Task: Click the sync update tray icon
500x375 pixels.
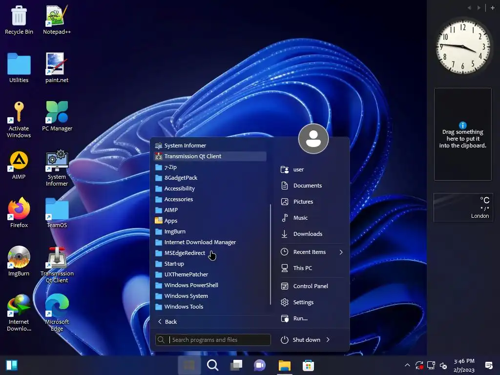Action: (419, 365)
